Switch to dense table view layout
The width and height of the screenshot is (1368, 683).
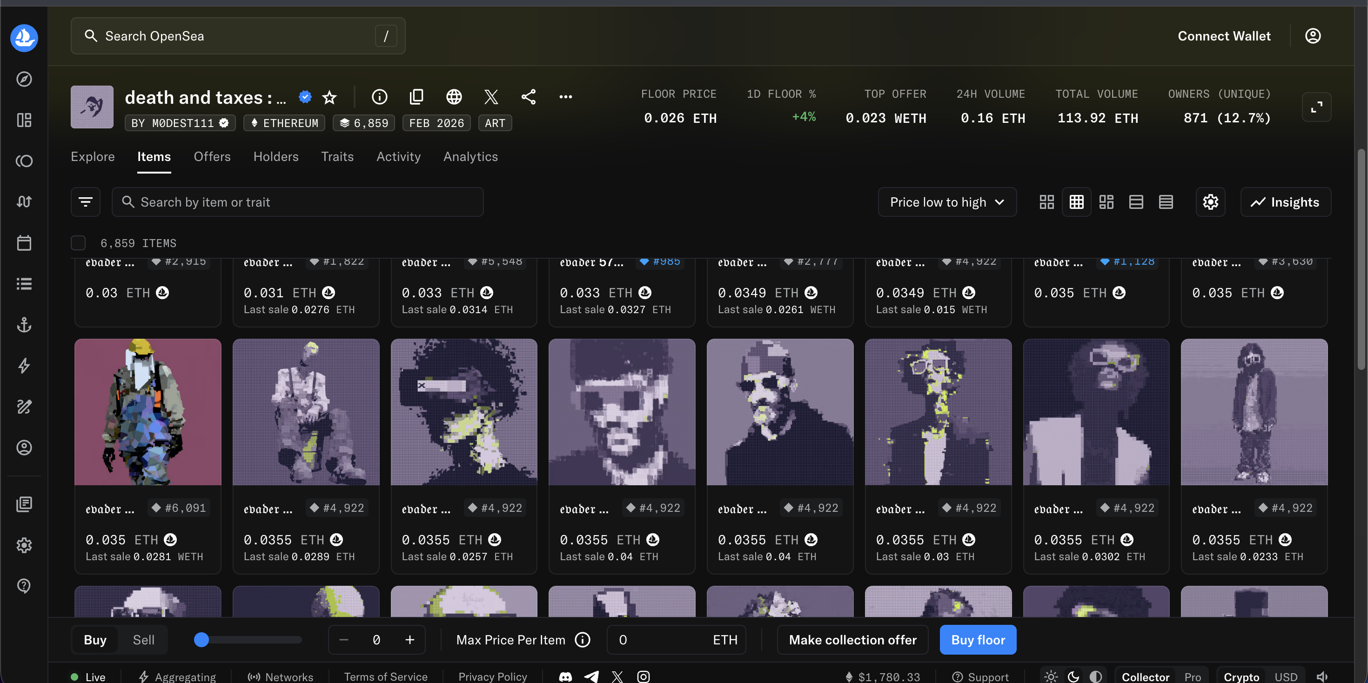[x=1166, y=202]
